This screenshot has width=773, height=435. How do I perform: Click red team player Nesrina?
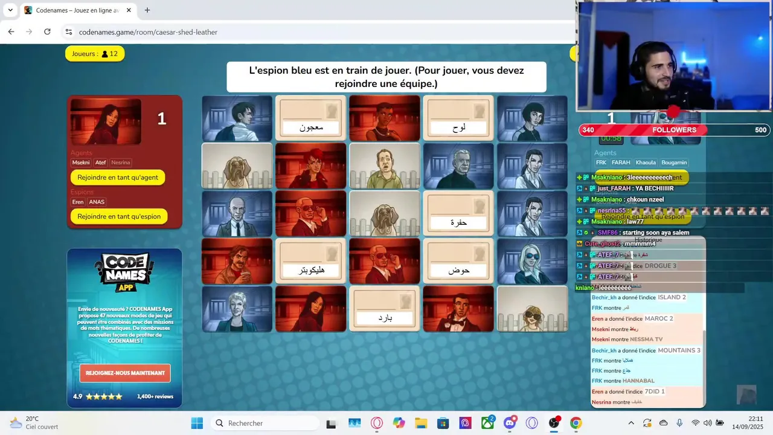coord(121,163)
